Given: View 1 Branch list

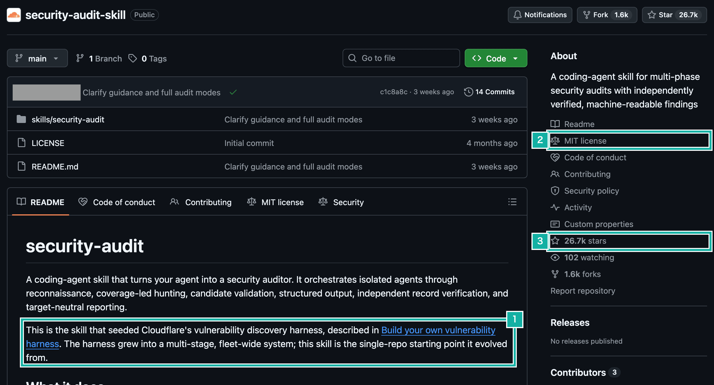Looking at the screenshot, I should point(99,59).
